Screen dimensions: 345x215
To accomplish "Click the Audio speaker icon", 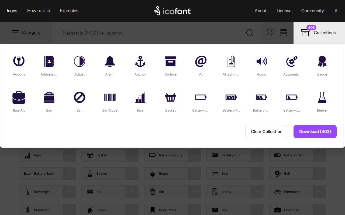I will [x=261, y=61].
